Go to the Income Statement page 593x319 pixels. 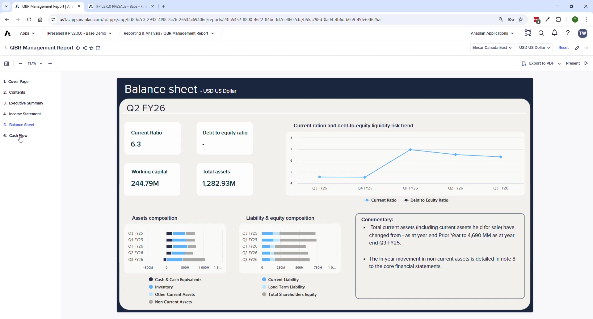[25, 114]
